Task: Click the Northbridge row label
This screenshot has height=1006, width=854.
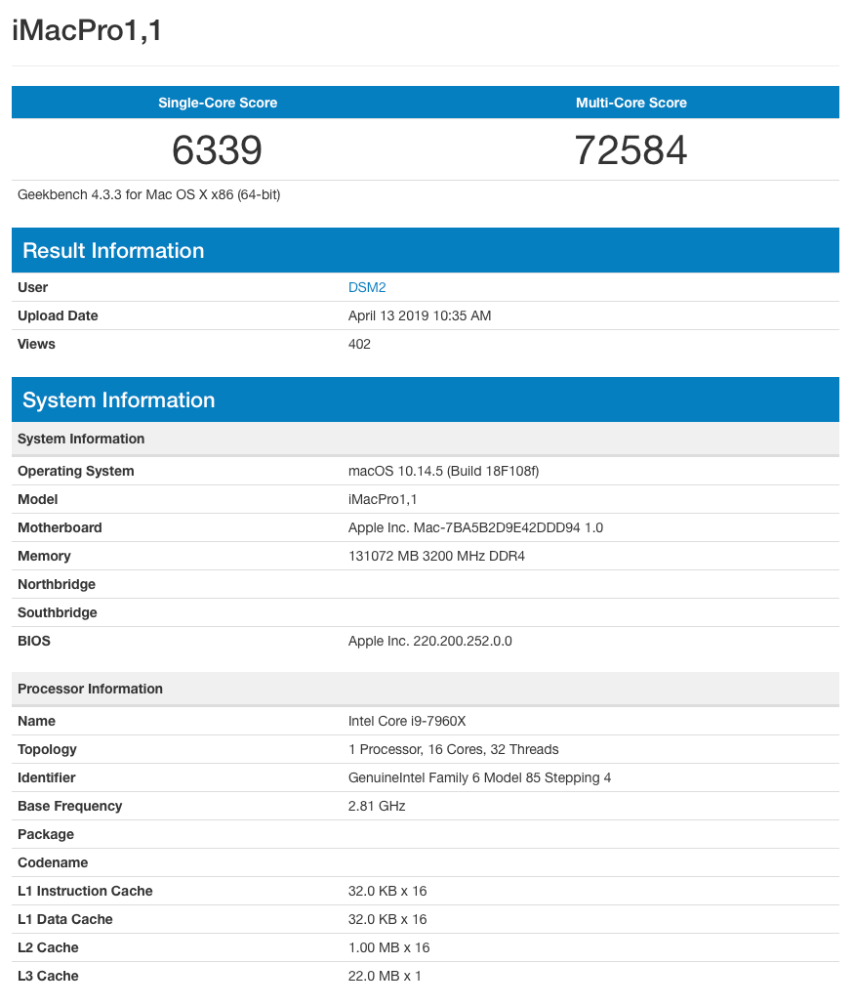Action: tap(57, 584)
